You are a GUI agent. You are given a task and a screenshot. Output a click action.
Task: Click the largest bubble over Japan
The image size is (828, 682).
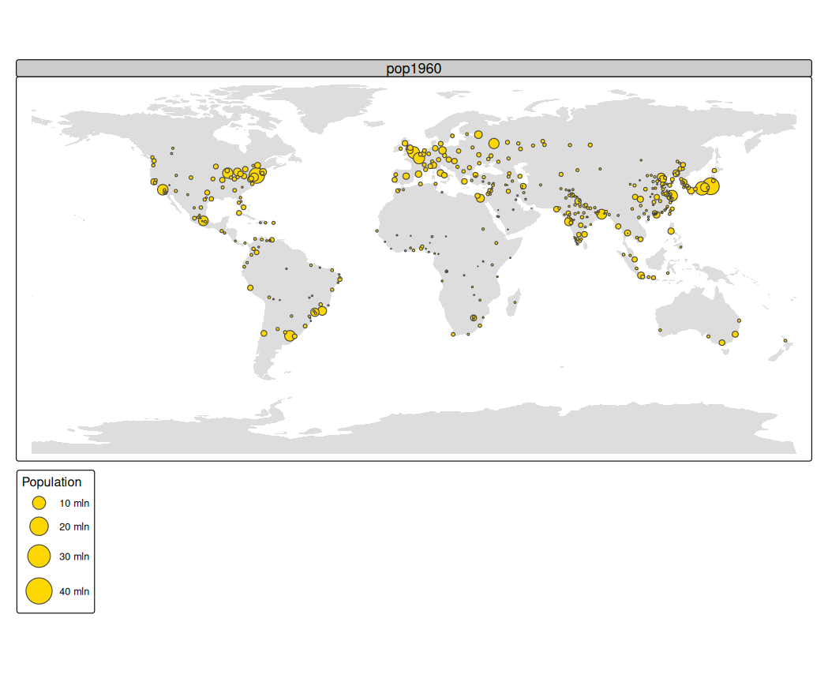coord(711,186)
